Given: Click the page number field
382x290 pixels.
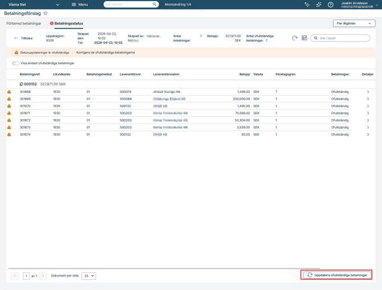Looking at the screenshot, I should [x=26, y=276].
